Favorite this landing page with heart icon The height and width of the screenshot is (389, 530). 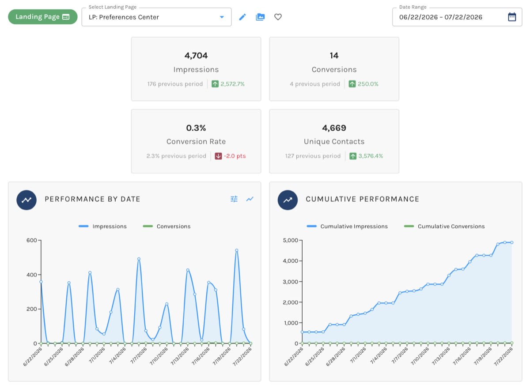tap(278, 17)
